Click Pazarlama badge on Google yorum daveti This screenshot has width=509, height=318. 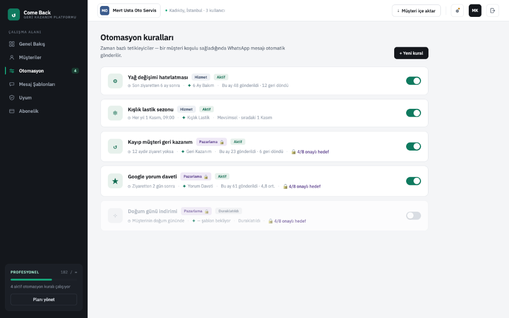[196, 176]
